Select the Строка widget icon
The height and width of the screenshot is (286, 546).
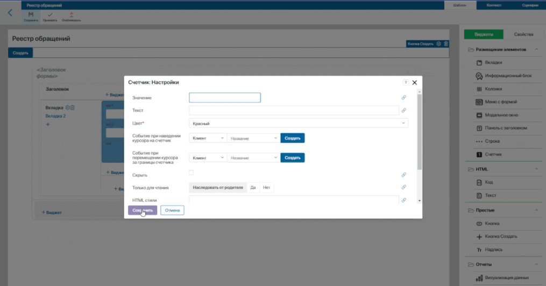pos(479,142)
